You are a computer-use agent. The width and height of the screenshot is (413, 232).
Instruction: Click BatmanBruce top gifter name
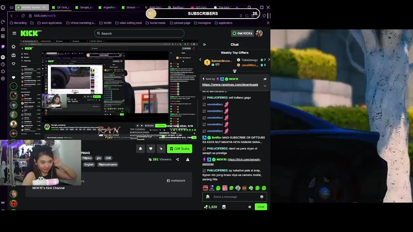(222, 61)
